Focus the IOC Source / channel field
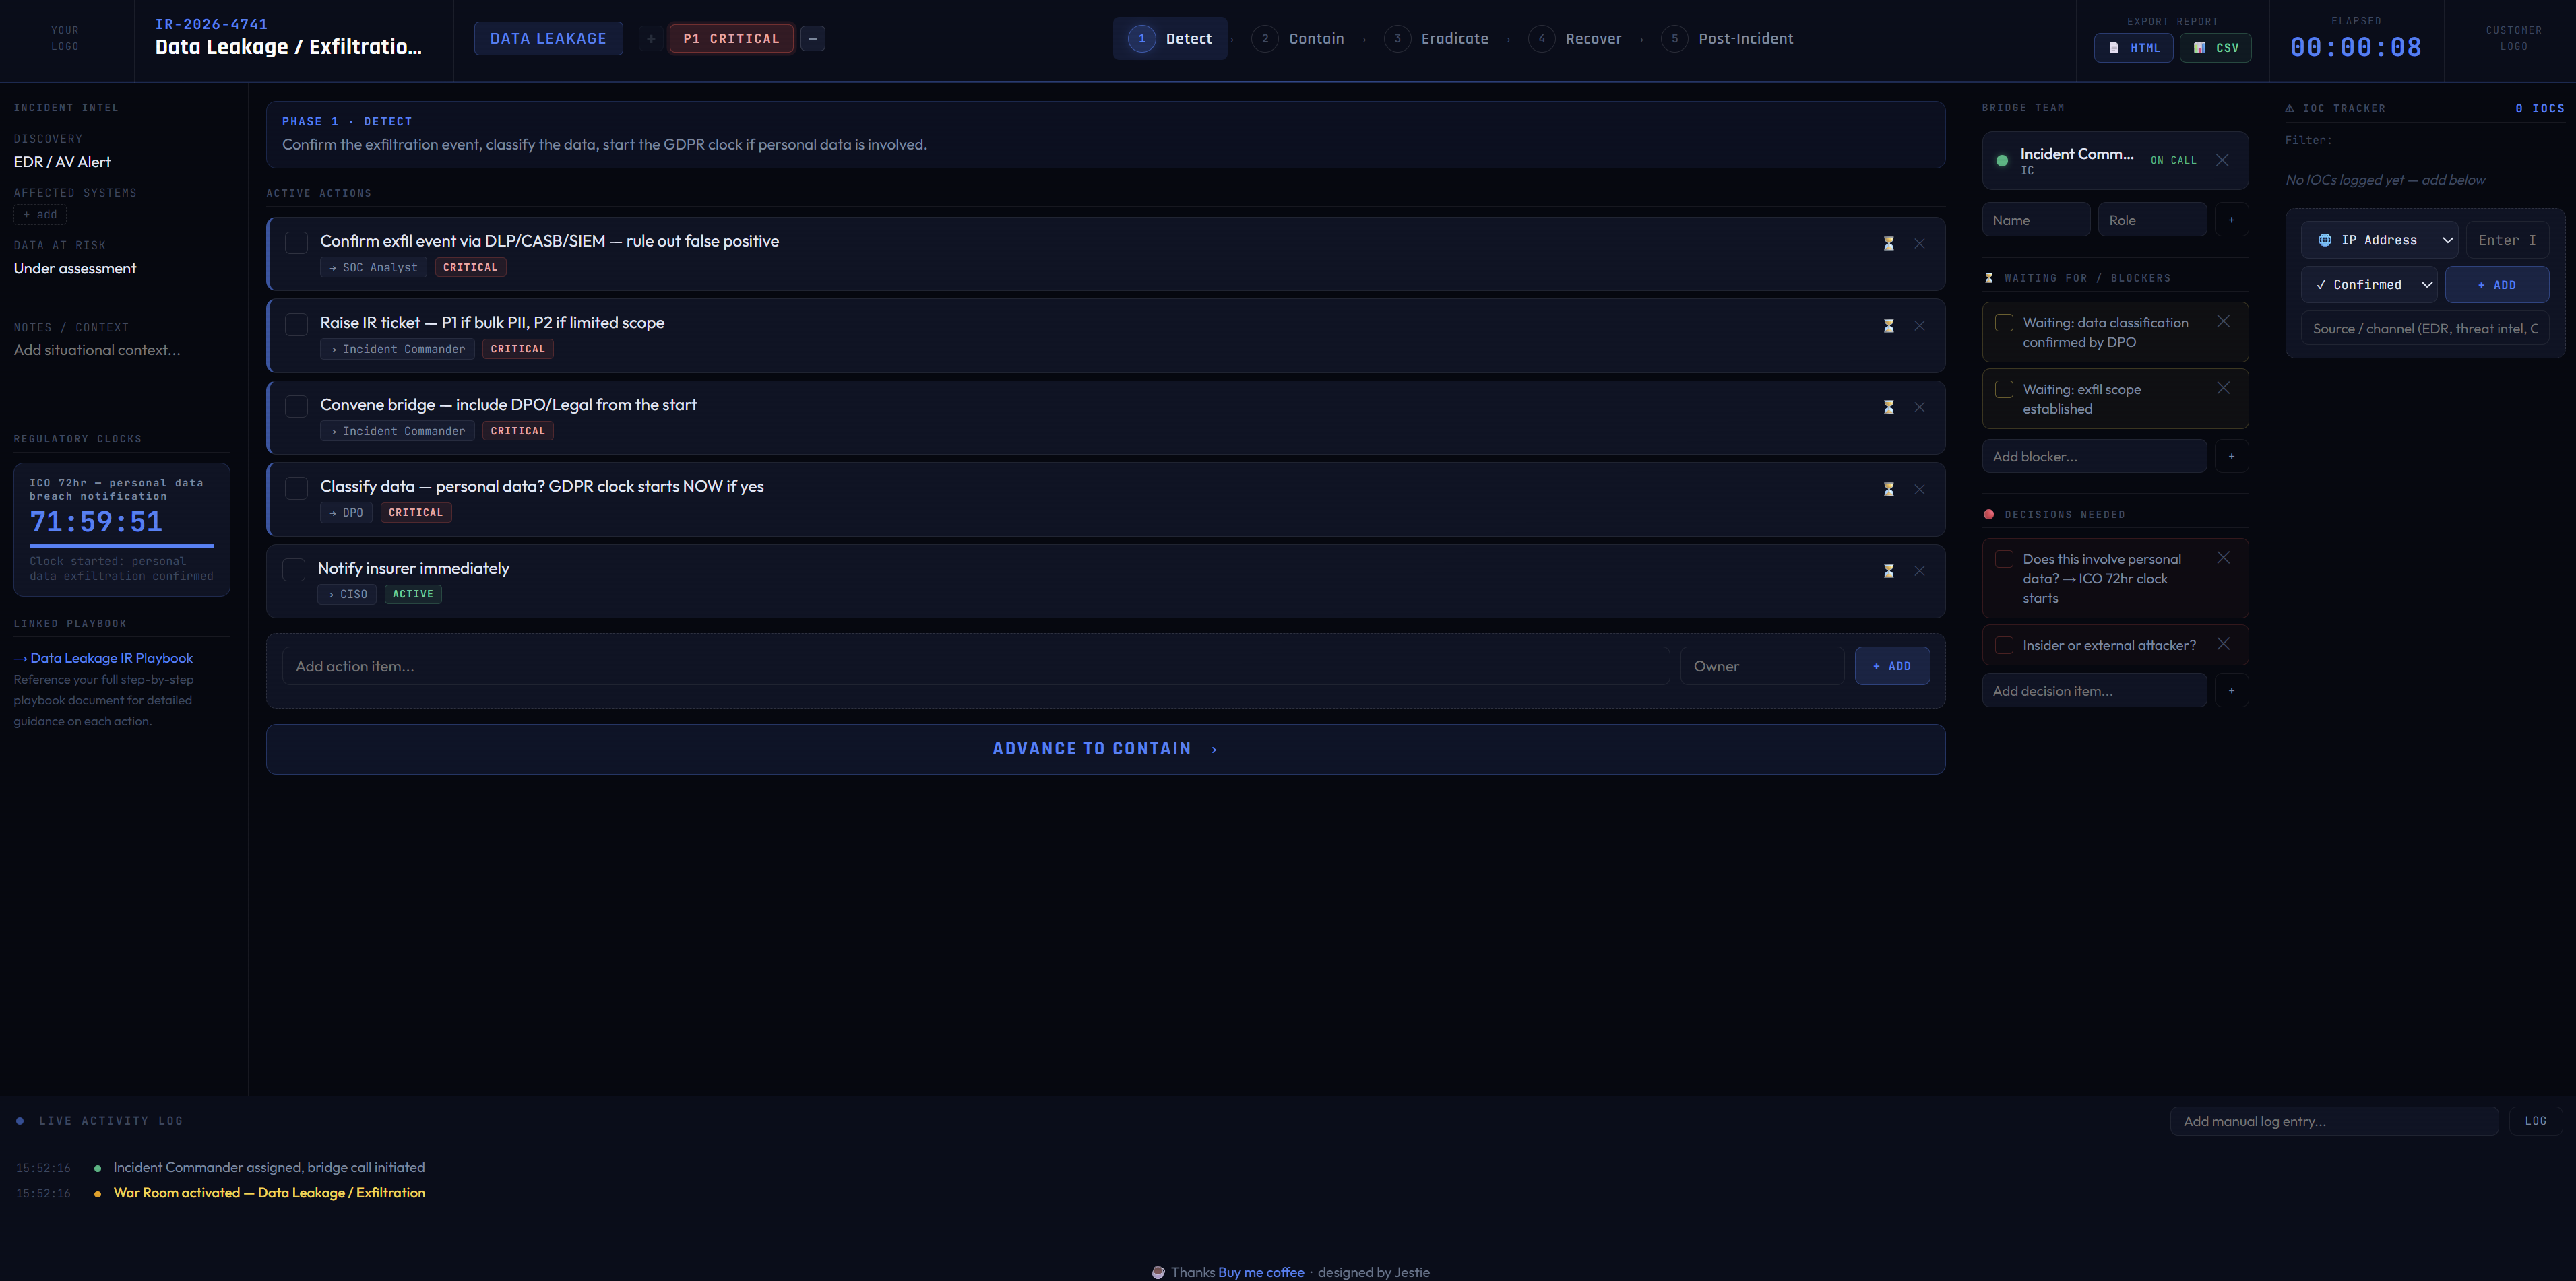This screenshot has width=2576, height=1281. click(x=2425, y=329)
